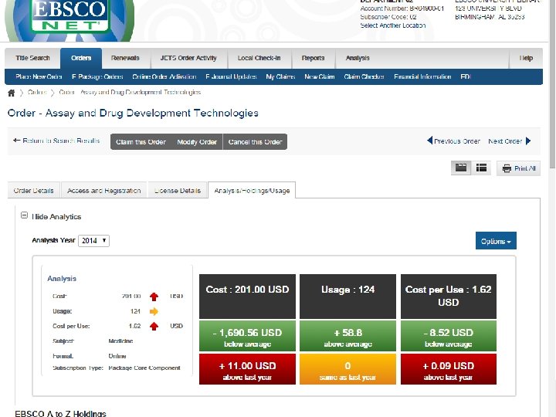Open Claim Checker submenu item
The height and width of the screenshot is (417, 556).
click(x=364, y=76)
